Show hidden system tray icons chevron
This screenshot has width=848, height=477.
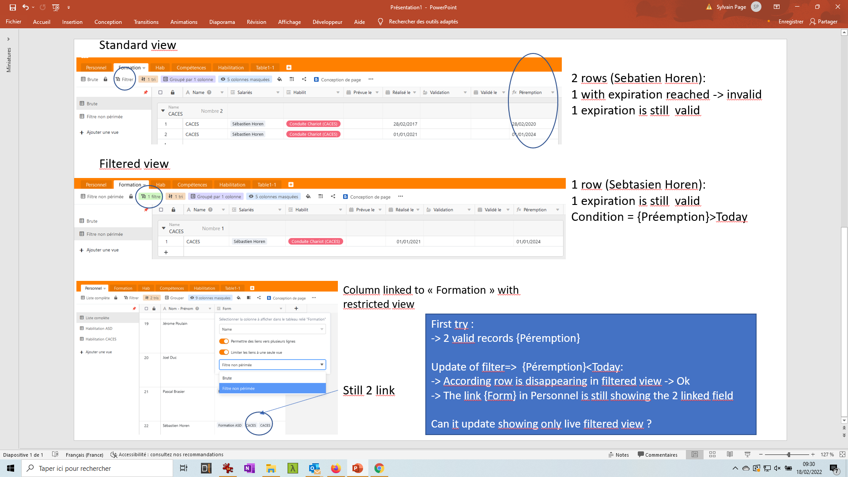[x=735, y=468]
